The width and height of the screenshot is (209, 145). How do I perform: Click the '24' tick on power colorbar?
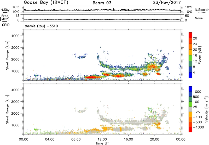[x=195, y=44]
